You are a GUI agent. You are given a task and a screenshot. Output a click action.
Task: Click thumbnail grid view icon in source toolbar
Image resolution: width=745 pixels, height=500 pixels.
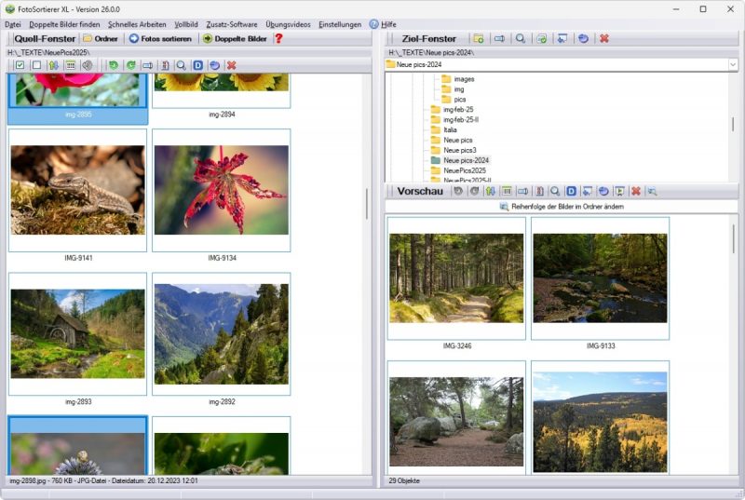pos(71,65)
